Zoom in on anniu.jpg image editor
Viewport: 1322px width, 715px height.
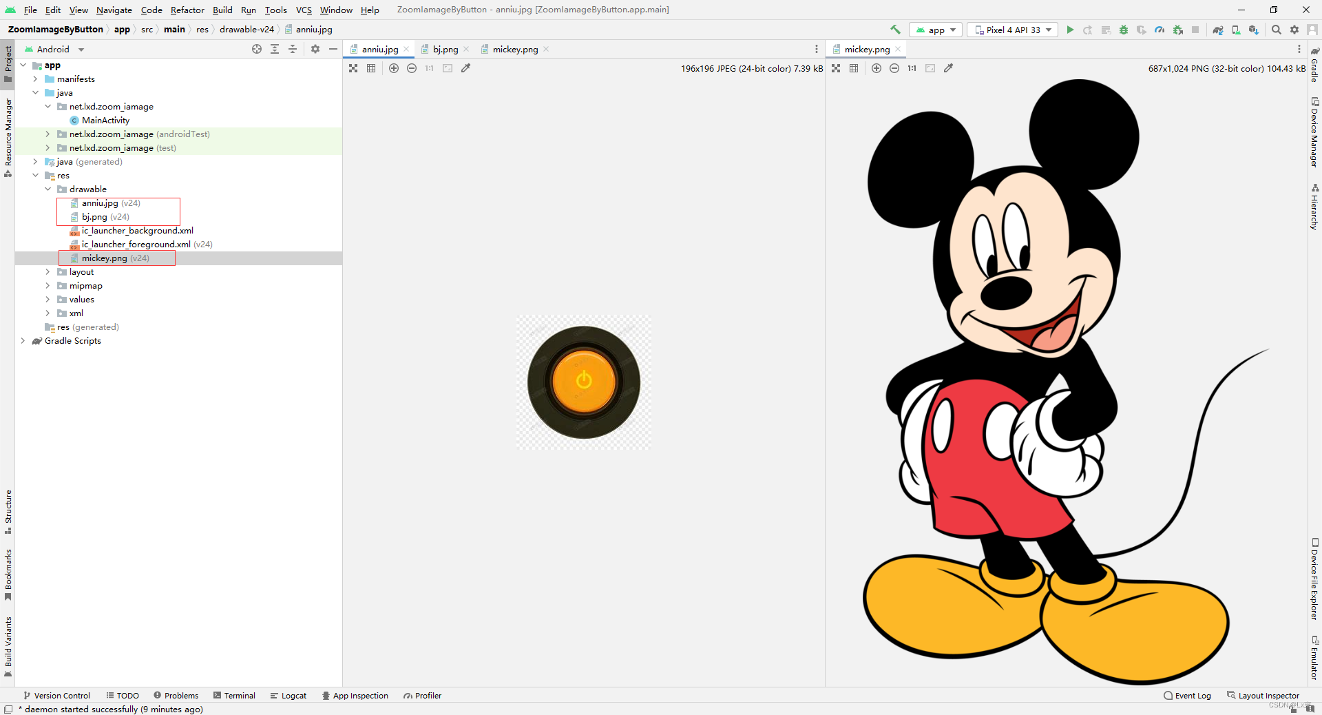(394, 68)
